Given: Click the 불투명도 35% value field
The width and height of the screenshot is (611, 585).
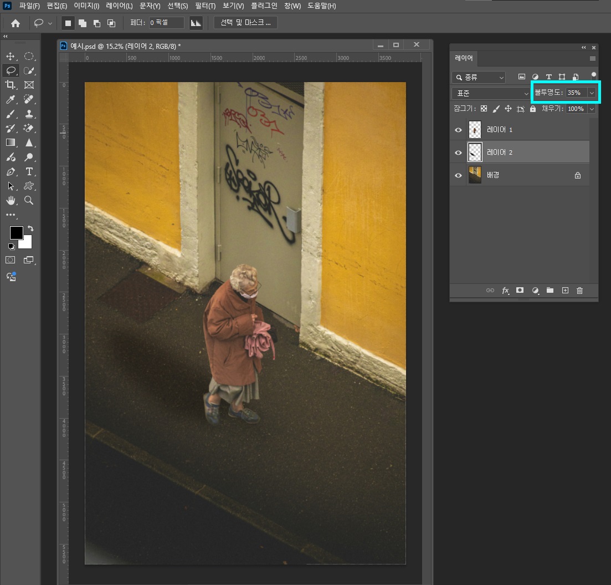Looking at the screenshot, I should pos(577,93).
